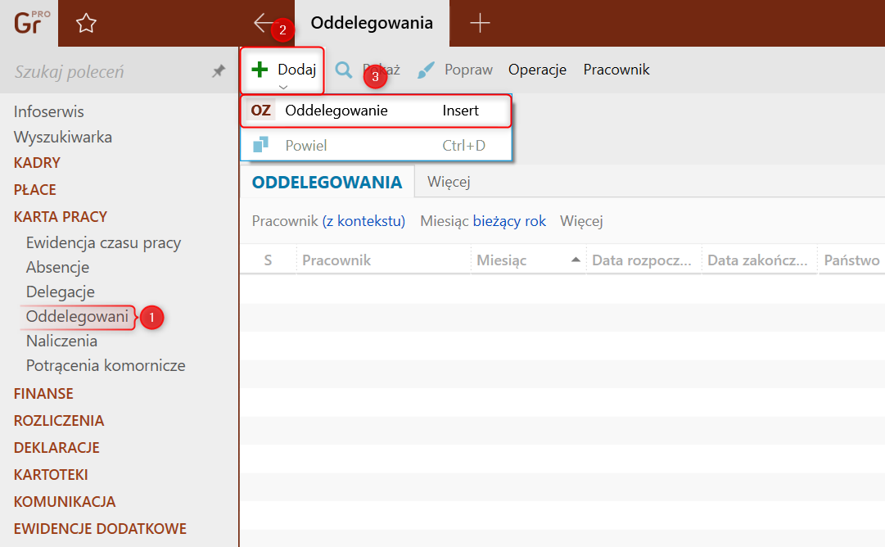Expand the FINANSE section
Image resolution: width=885 pixels, height=547 pixels.
(x=43, y=393)
